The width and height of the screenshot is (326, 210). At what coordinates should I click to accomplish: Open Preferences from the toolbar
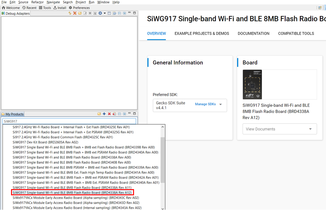(79, 8)
